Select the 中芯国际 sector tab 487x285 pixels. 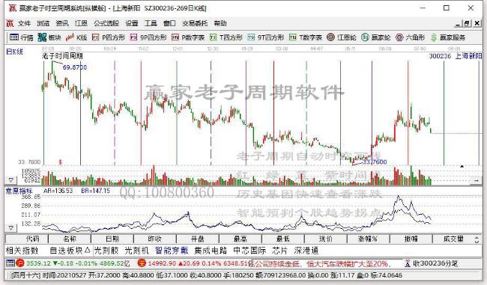coord(249,251)
